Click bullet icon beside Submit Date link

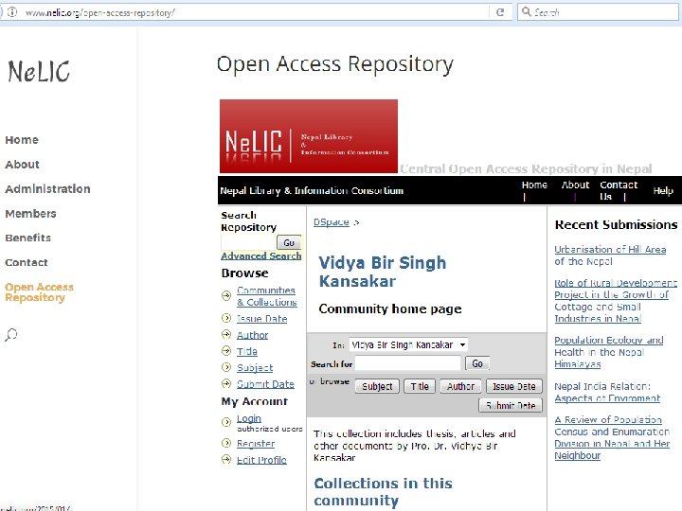(x=226, y=383)
